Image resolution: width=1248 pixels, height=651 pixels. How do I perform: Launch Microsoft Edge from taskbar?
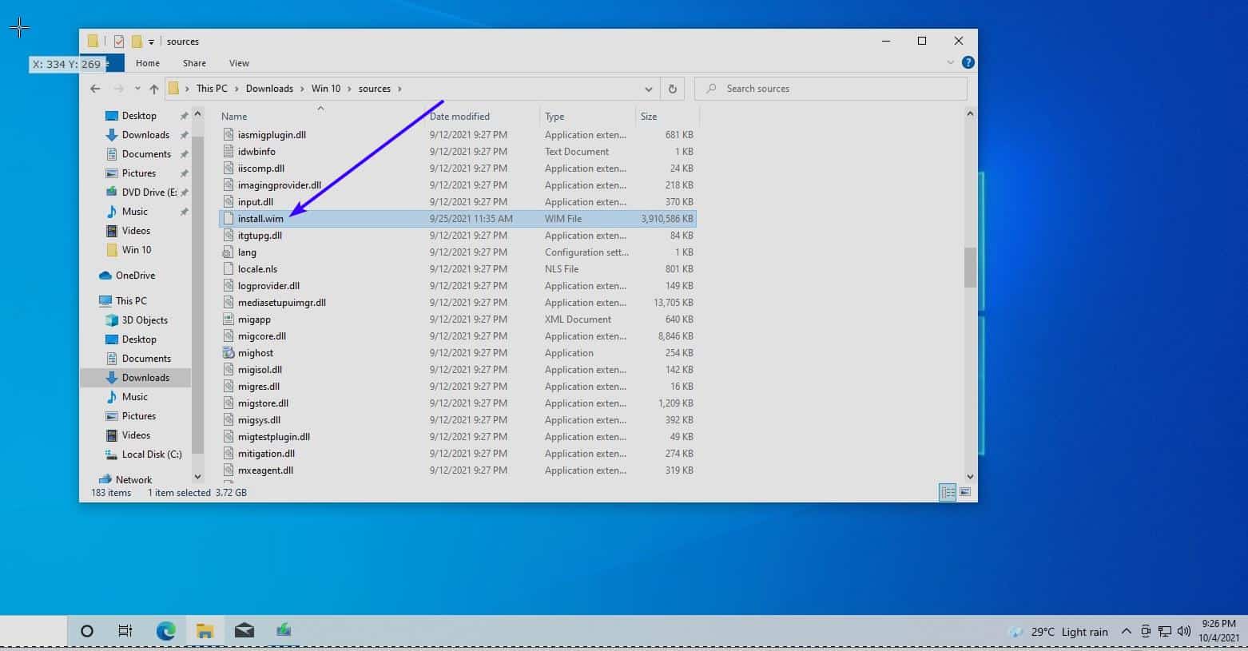[x=165, y=631]
